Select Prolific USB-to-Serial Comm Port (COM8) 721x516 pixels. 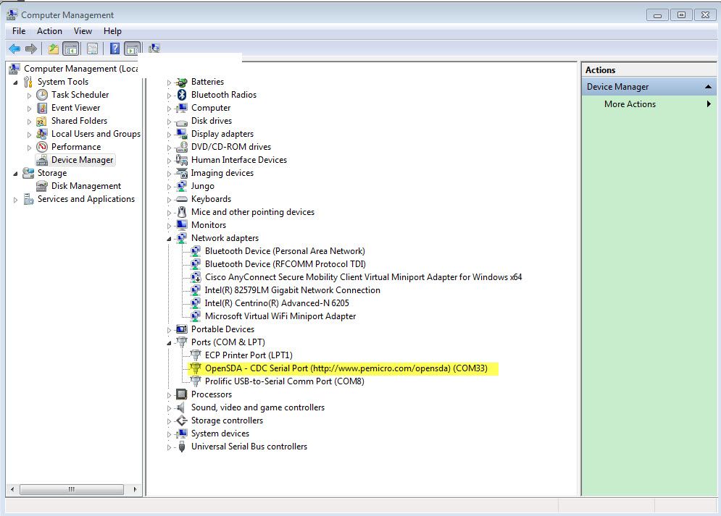[284, 381]
